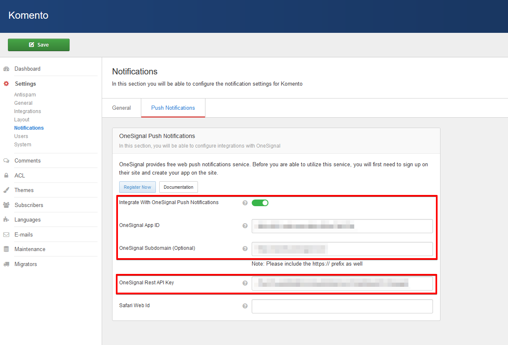508x345 pixels.
Task: Switch to the General tab
Action: click(122, 108)
